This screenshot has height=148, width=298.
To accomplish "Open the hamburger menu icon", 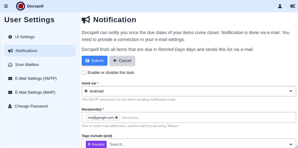I will click(6, 6).
